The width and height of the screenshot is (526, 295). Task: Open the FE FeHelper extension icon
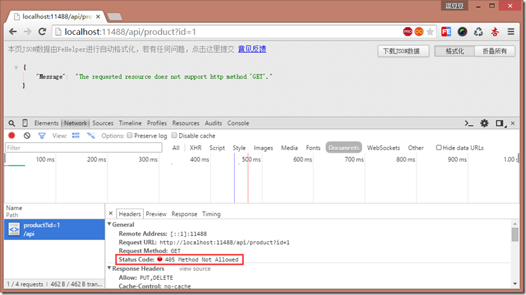446,32
